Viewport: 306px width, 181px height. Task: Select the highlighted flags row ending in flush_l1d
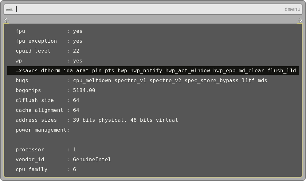pos(153,71)
